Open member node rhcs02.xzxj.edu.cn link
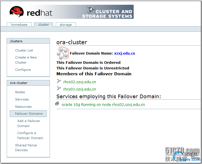 pos(80,82)
